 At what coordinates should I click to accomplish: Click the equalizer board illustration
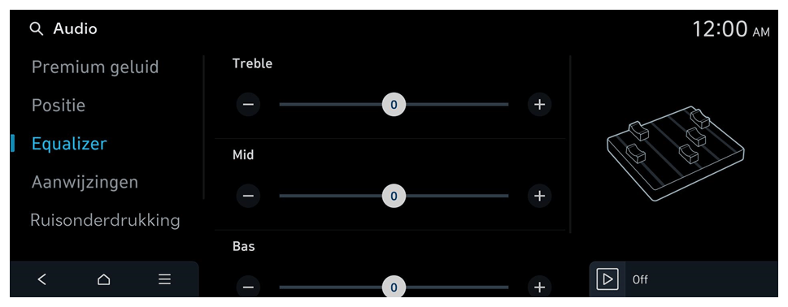676,153
